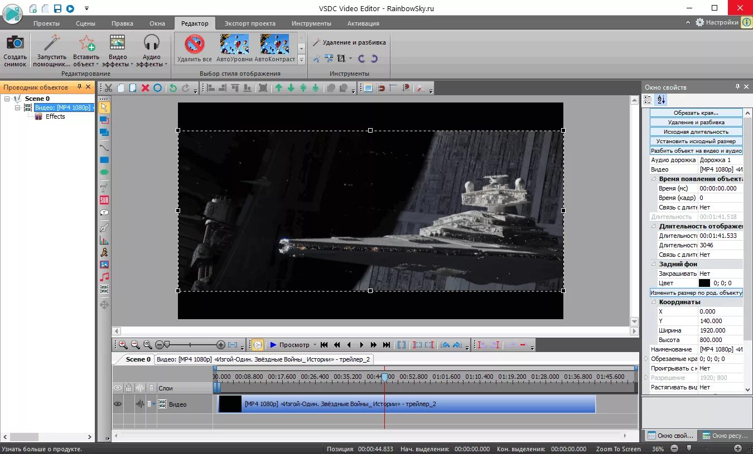Click the scissors Cut icon in editor toolbar

tap(108, 88)
